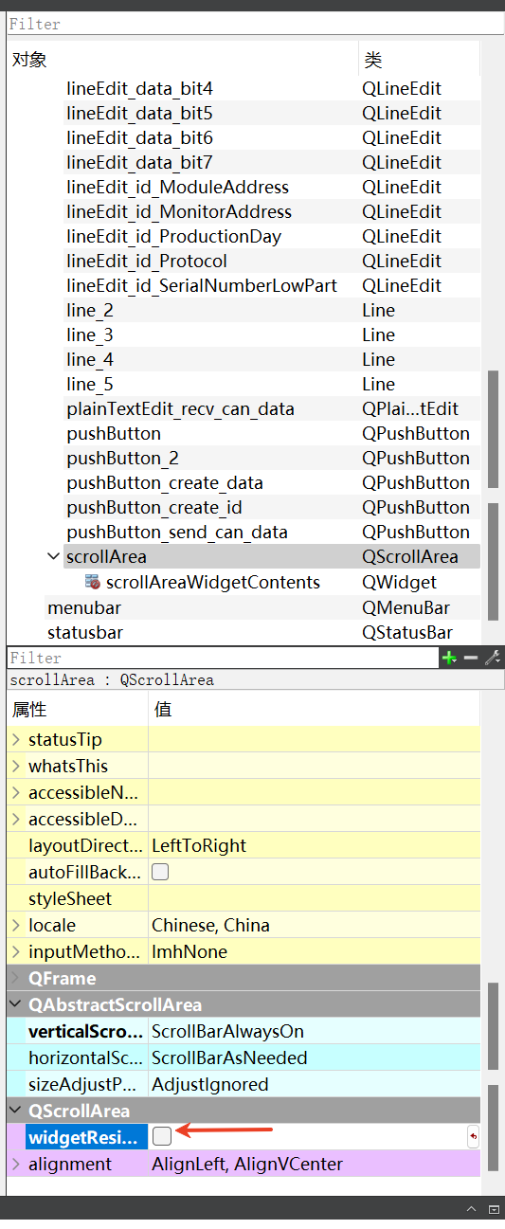Select lineEdit_id_ModuleAddress object
Image resolution: width=505 pixels, height=1229 pixels.
[178, 188]
